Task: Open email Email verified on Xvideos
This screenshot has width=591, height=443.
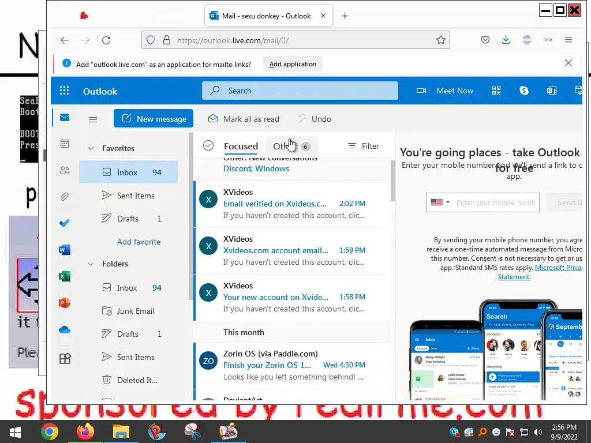Action: [292, 204]
